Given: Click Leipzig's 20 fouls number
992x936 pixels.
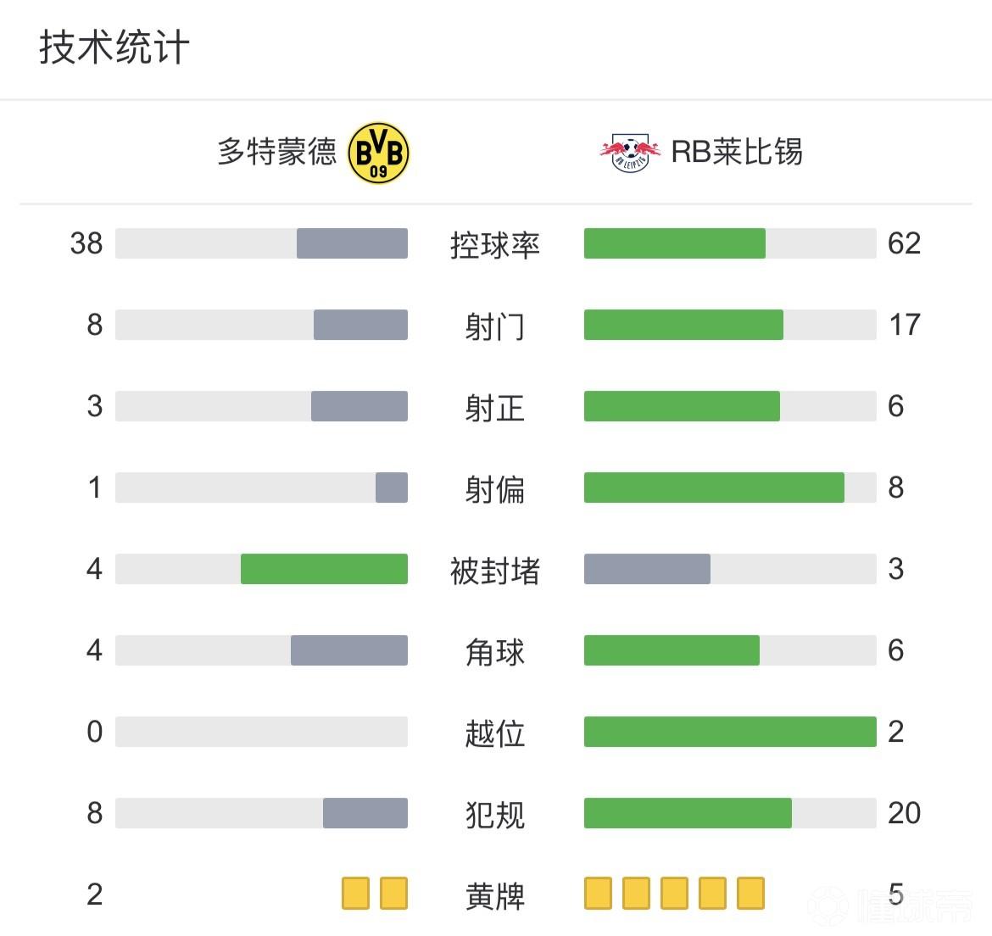Looking at the screenshot, I should 904,813.
